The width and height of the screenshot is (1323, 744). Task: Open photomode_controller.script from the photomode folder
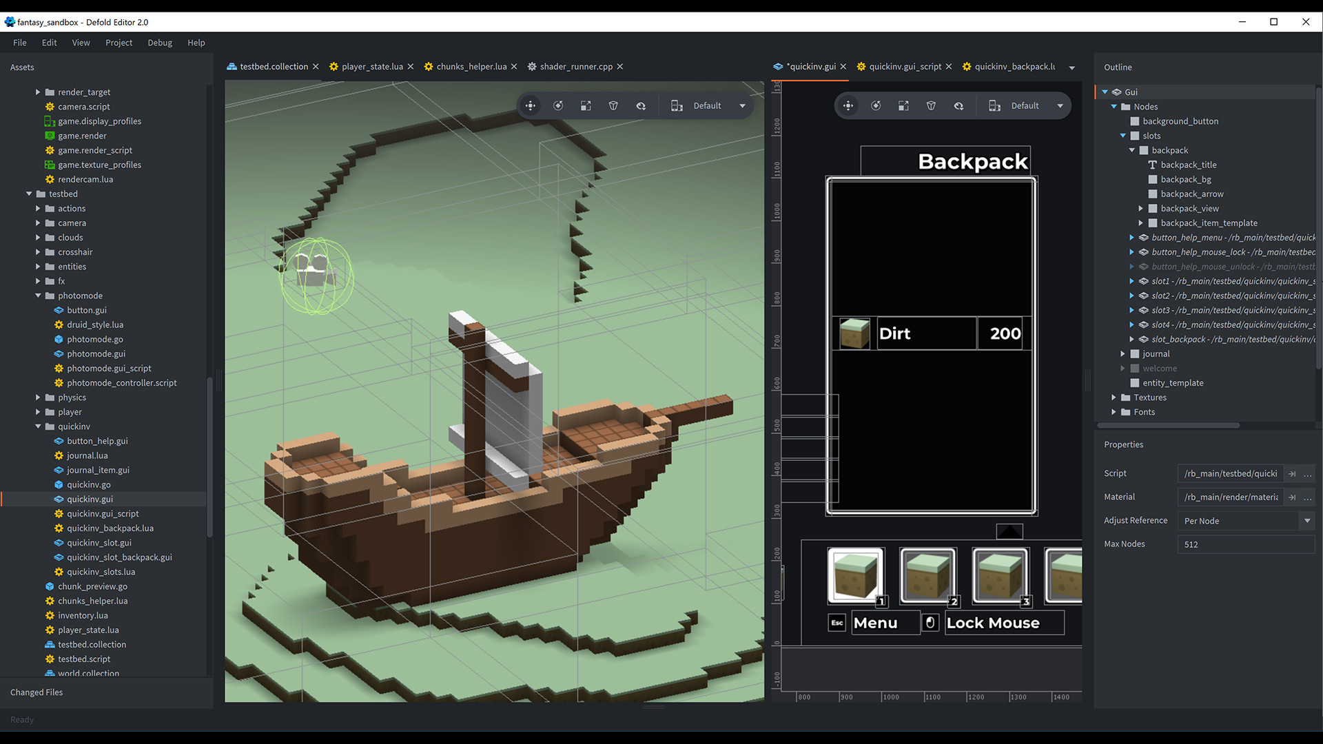pyautogui.click(x=122, y=382)
